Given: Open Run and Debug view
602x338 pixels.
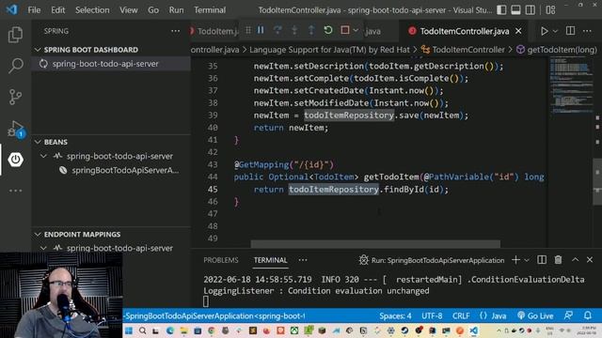Looking at the screenshot, I should click(x=15, y=129).
